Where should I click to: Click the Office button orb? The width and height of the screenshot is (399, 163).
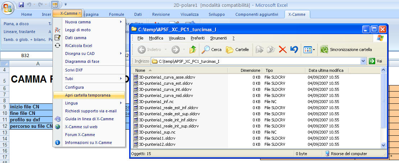click(8, 8)
